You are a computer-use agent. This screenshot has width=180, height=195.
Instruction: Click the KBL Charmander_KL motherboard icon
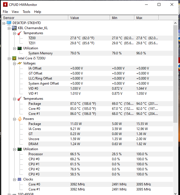coord(14,28)
